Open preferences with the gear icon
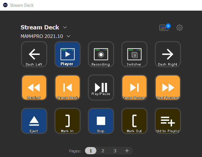This screenshot has width=202, height=157. coord(180,28)
